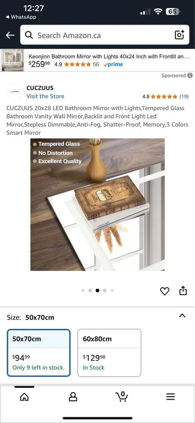Tap the mirror product image
The width and height of the screenshot is (195, 423).
(x=97, y=204)
